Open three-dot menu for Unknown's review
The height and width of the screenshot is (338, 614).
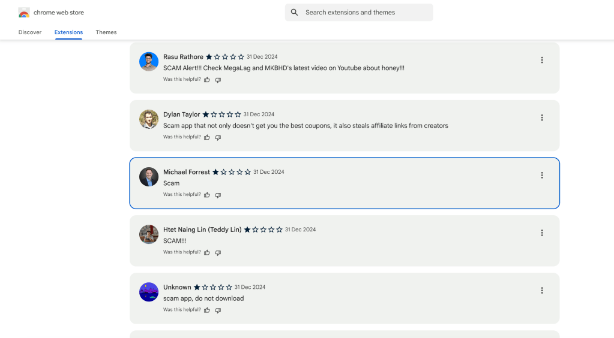point(542,290)
